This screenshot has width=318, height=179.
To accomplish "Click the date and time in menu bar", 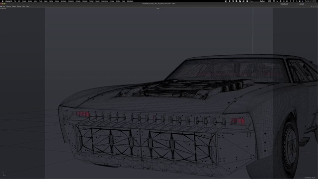I will [x=311, y=1].
